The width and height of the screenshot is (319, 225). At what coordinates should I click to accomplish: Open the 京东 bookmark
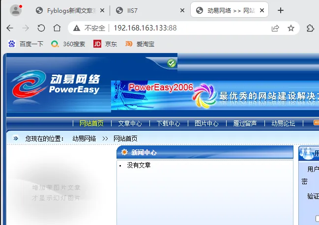click(x=105, y=44)
